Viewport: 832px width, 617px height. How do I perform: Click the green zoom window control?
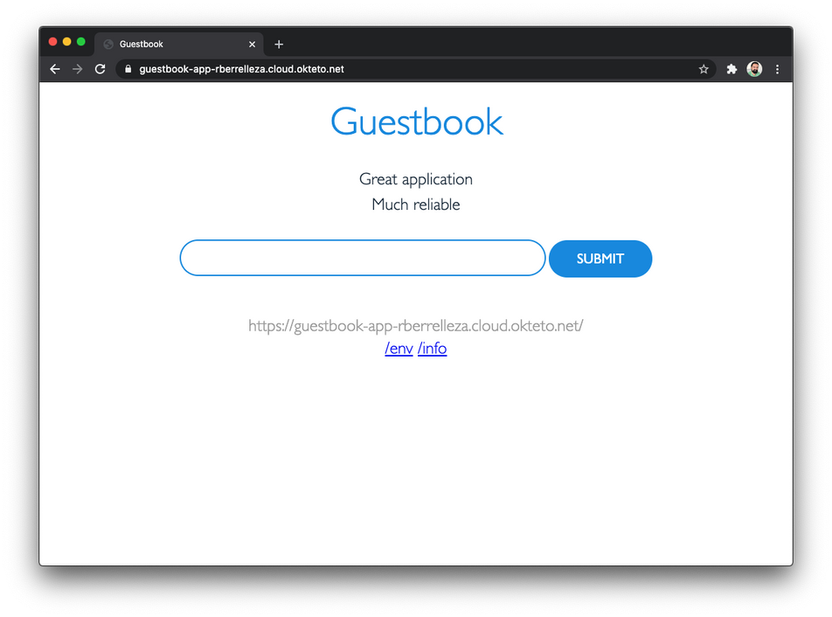(80, 41)
